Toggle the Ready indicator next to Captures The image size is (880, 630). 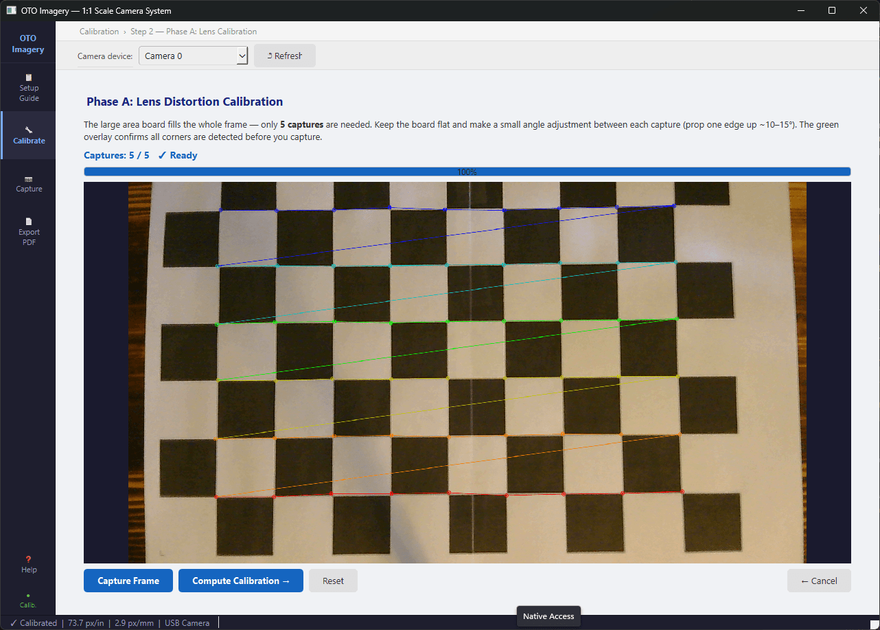coord(177,155)
